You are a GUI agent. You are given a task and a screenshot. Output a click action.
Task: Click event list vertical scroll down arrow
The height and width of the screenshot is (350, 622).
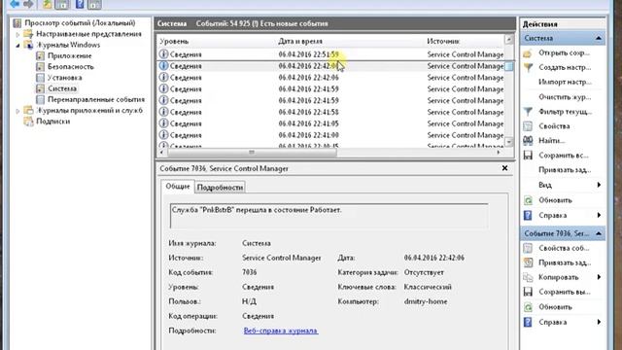pyautogui.click(x=509, y=142)
